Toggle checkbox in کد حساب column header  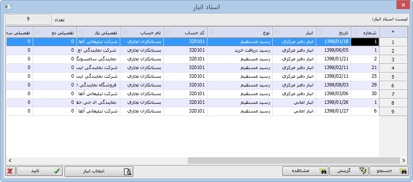click(168, 32)
